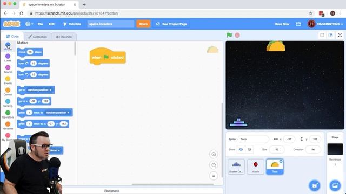
Task: Click the Scratch logo
Action: coord(12,24)
